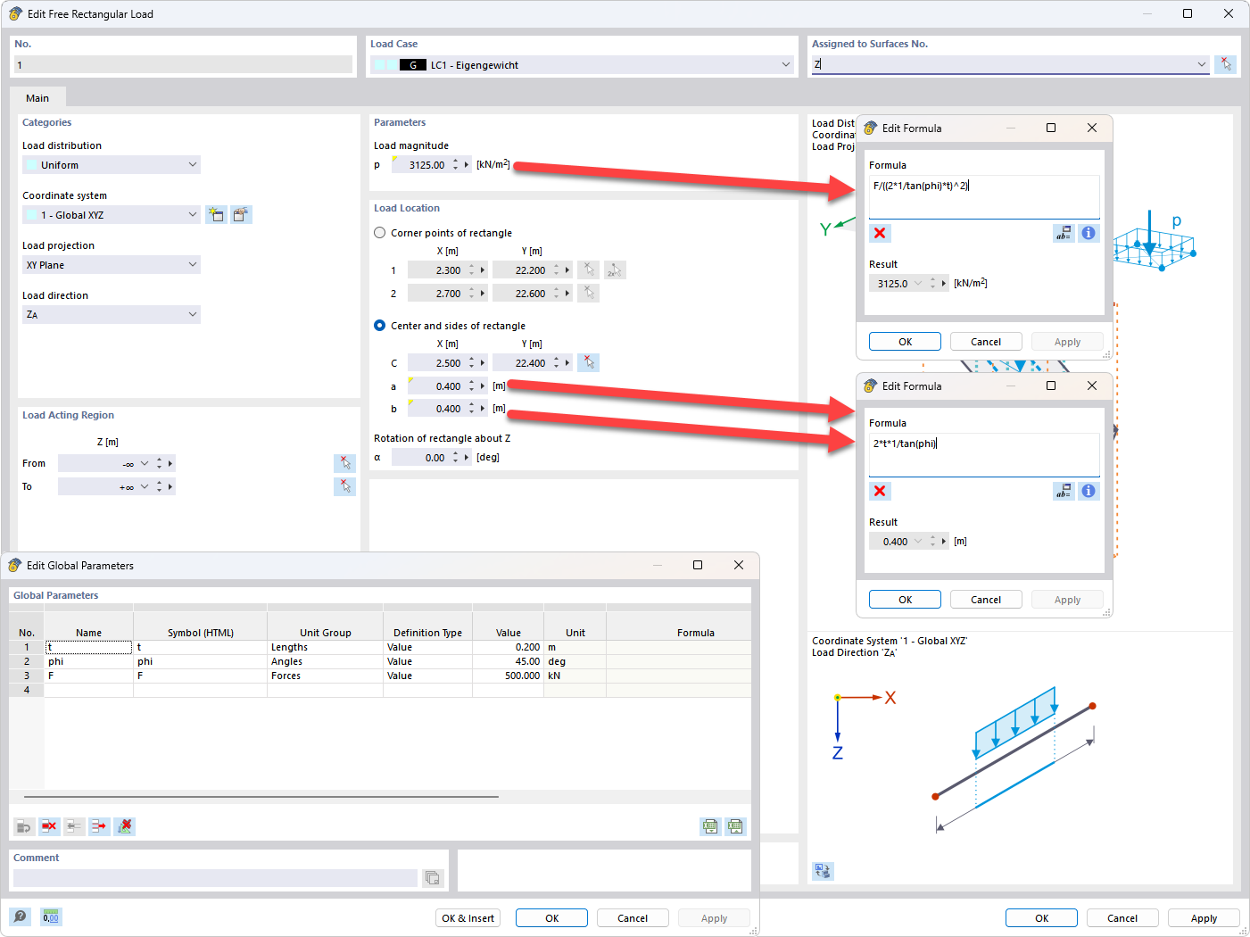Click OK & Insert in Edit Global Parameters
Screen dimensions: 1250x937
[468, 918]
